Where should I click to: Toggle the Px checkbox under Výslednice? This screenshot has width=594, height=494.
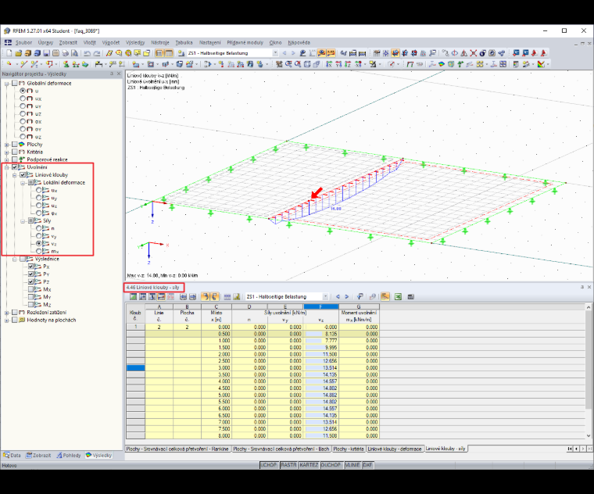[x=31, y=267]
